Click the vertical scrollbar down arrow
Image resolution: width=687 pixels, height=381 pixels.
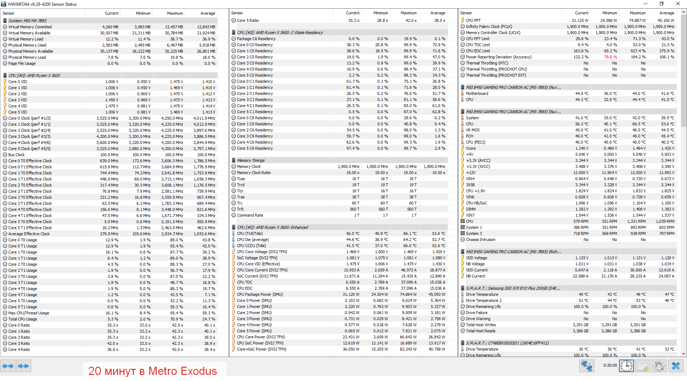[684, 354]
